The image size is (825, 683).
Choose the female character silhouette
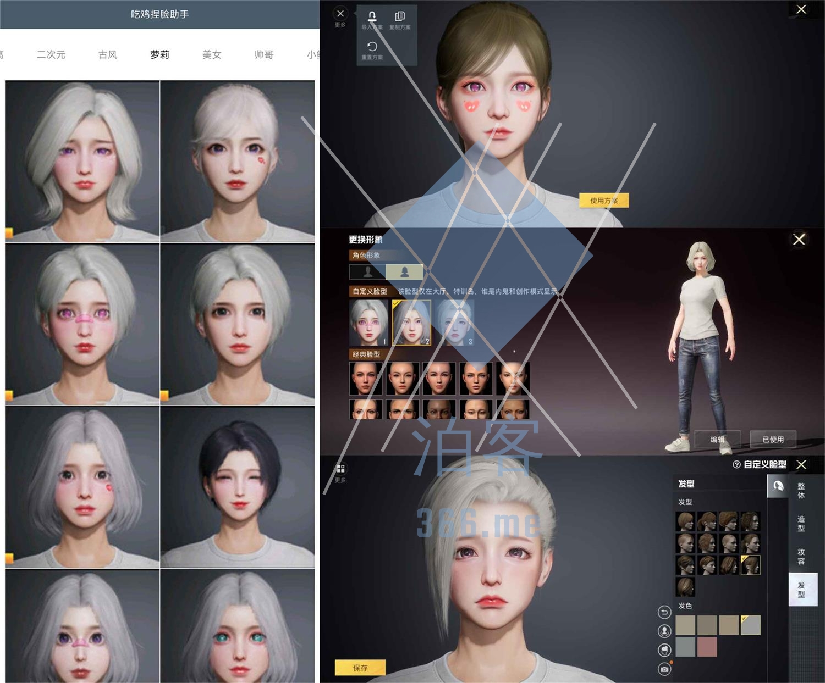coord(404,271)
